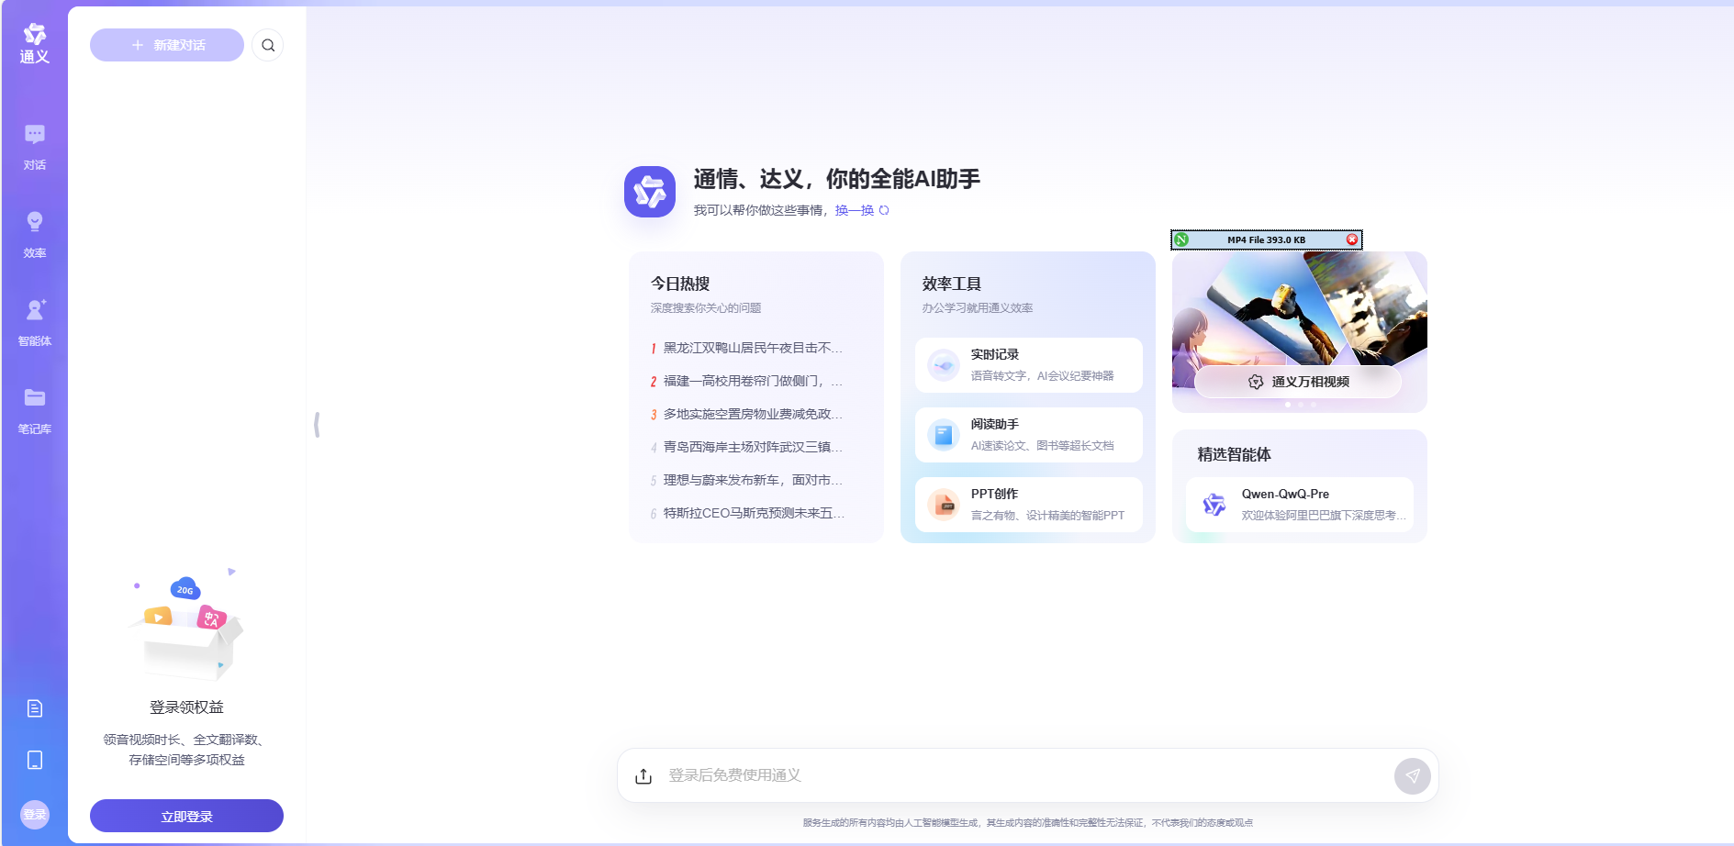Start a new chat with 新建对话
The image size is (1734, 846).
click(167, 45)
